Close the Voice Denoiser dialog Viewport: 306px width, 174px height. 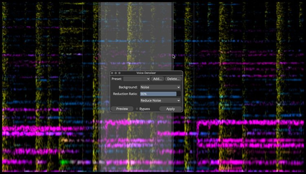[x=112, y=73]
